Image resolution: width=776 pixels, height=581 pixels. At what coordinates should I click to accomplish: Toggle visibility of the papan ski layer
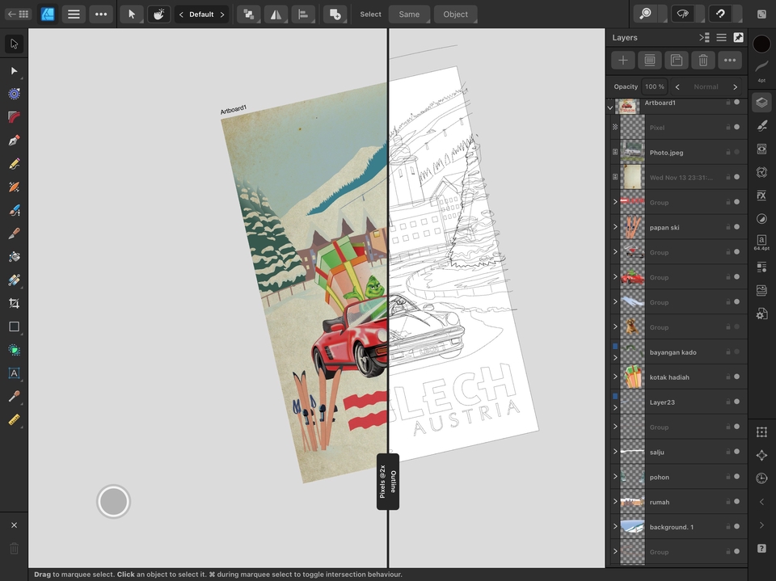pyautogui.click(x=736, y=227)
